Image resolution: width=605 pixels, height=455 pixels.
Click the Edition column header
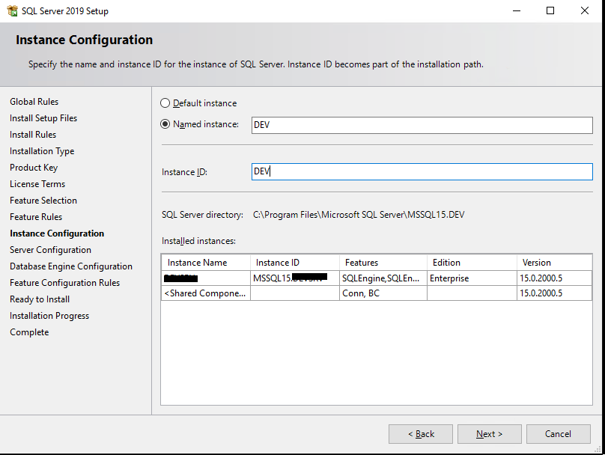coord(445,262)
